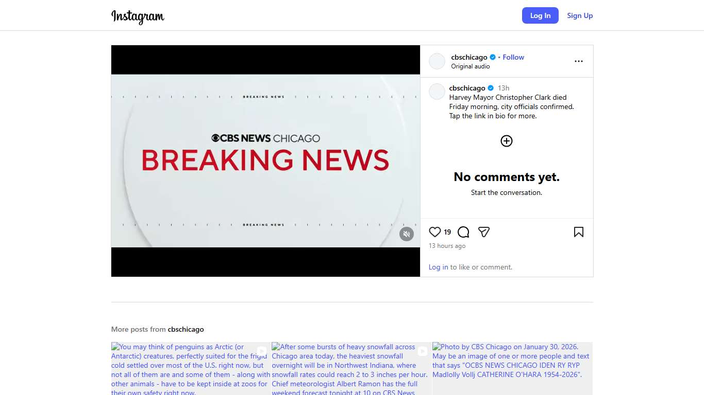Click the heart Like icon
The height and width of the screenshot is (395, 704).
[x=435, y=232]
